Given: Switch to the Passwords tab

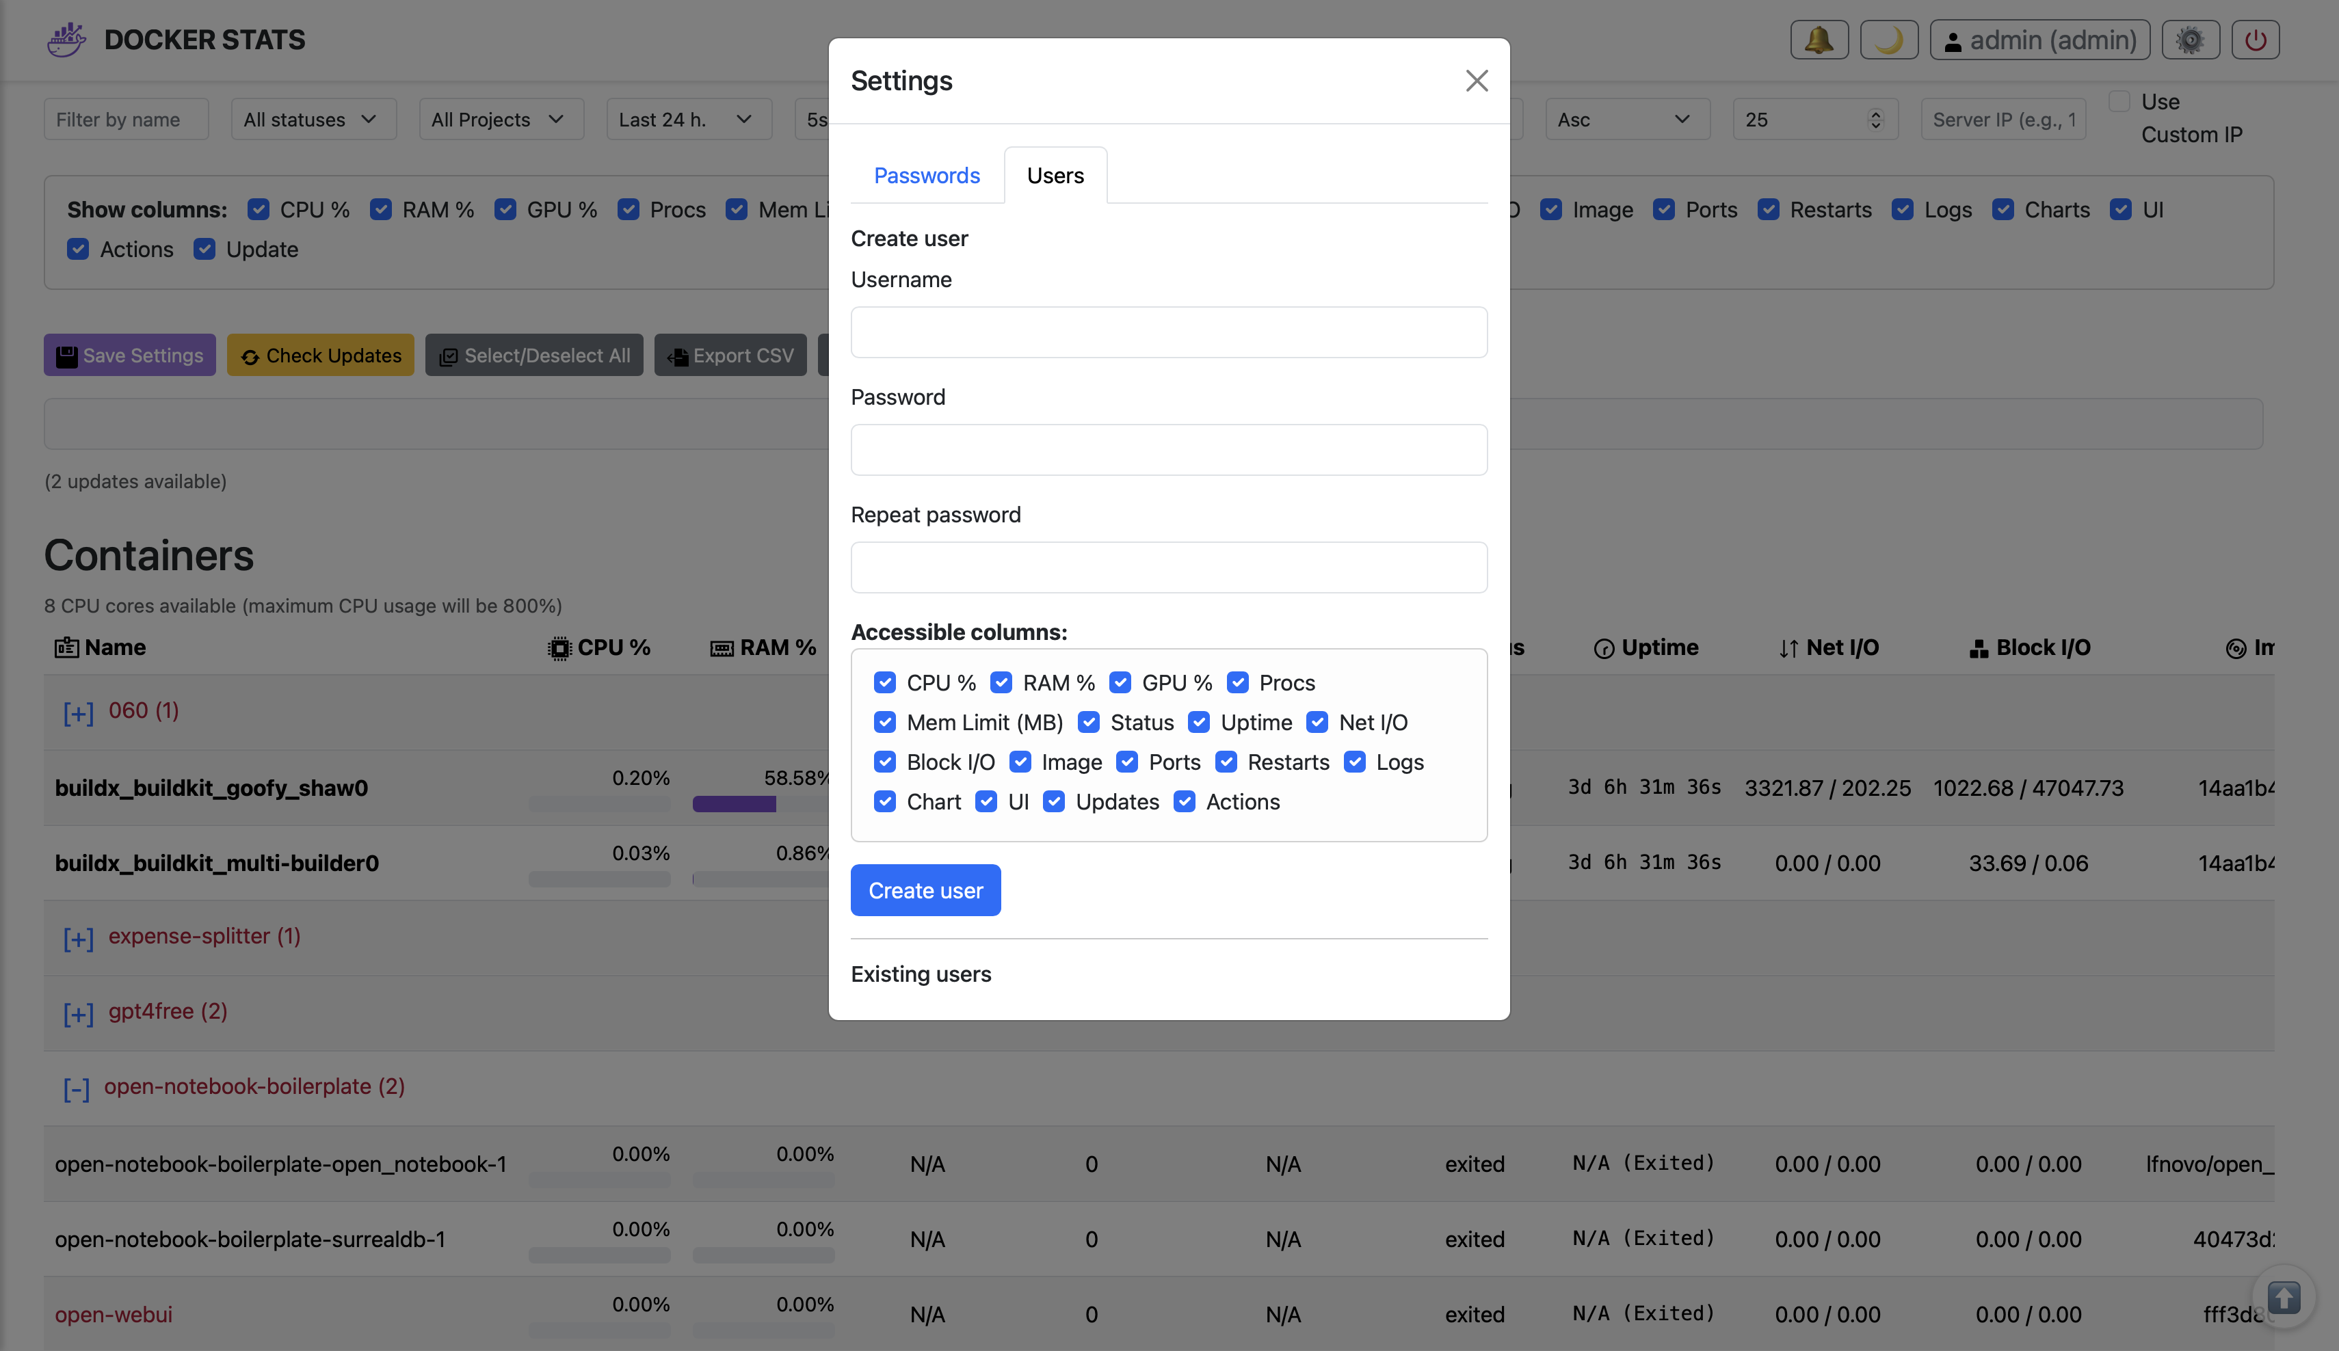Looking at the screenshot, I should (x=926, y=175).
